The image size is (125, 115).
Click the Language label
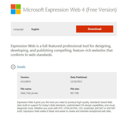18,29
